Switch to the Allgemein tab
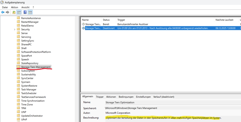The width and height of the screenshot is (241, 122). coord(88,96)
